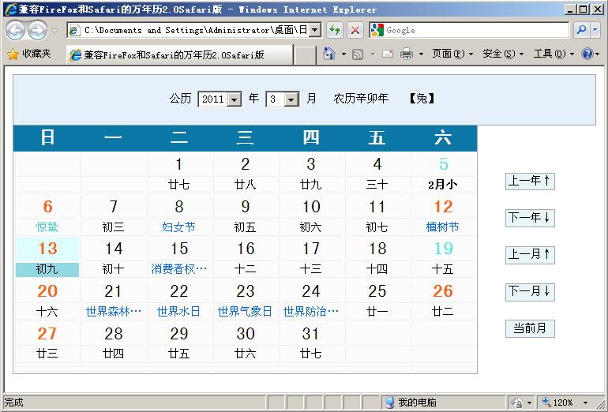This screenshot has height=412, width=608.
Task: Click the 植树节 label under 12
Action: click(442, 227)
